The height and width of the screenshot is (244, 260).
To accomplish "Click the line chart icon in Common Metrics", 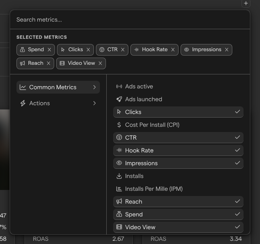I will (x=23, y=87).
